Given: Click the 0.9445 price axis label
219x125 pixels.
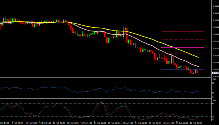Looking at the screenshot, I should tap(215, 6).
